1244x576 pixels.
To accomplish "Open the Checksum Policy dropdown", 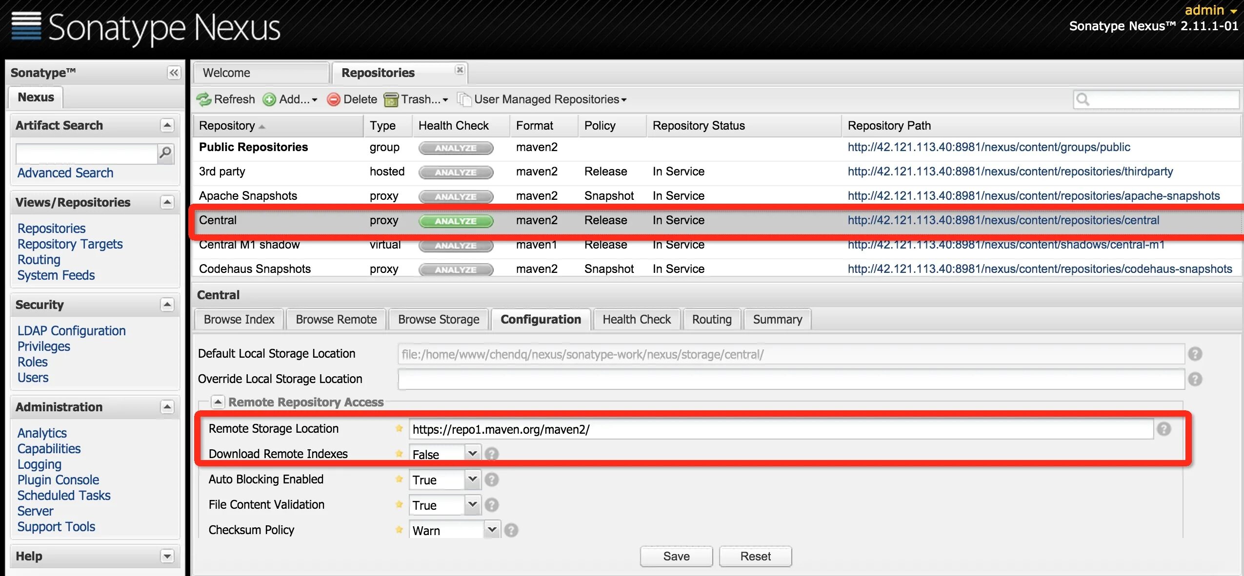I will click(x=492, y=530).
